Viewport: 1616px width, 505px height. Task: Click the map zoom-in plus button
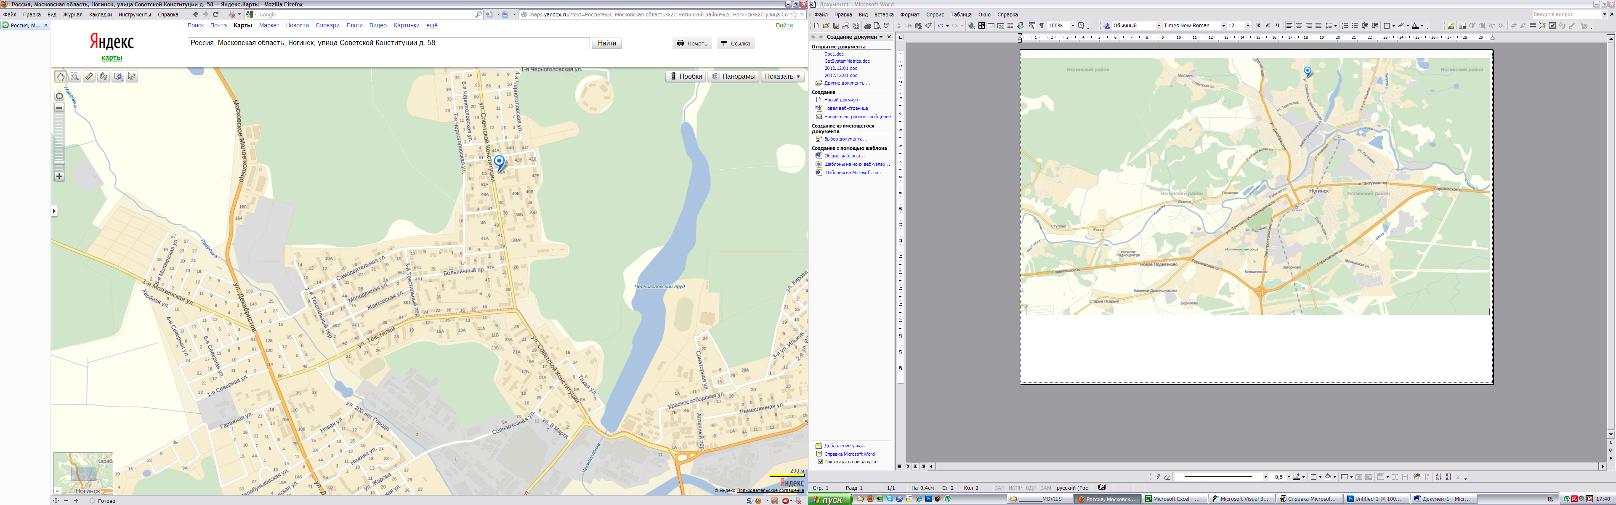pyautogui.click(x=59, y=177)
